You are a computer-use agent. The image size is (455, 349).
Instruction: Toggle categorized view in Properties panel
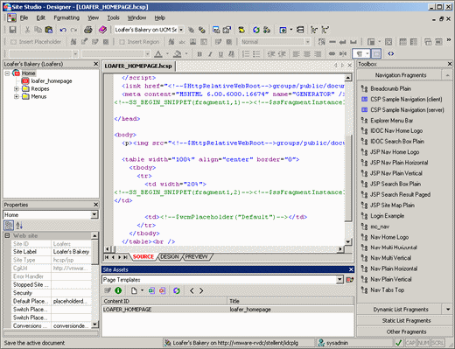[x=9, y=225]
